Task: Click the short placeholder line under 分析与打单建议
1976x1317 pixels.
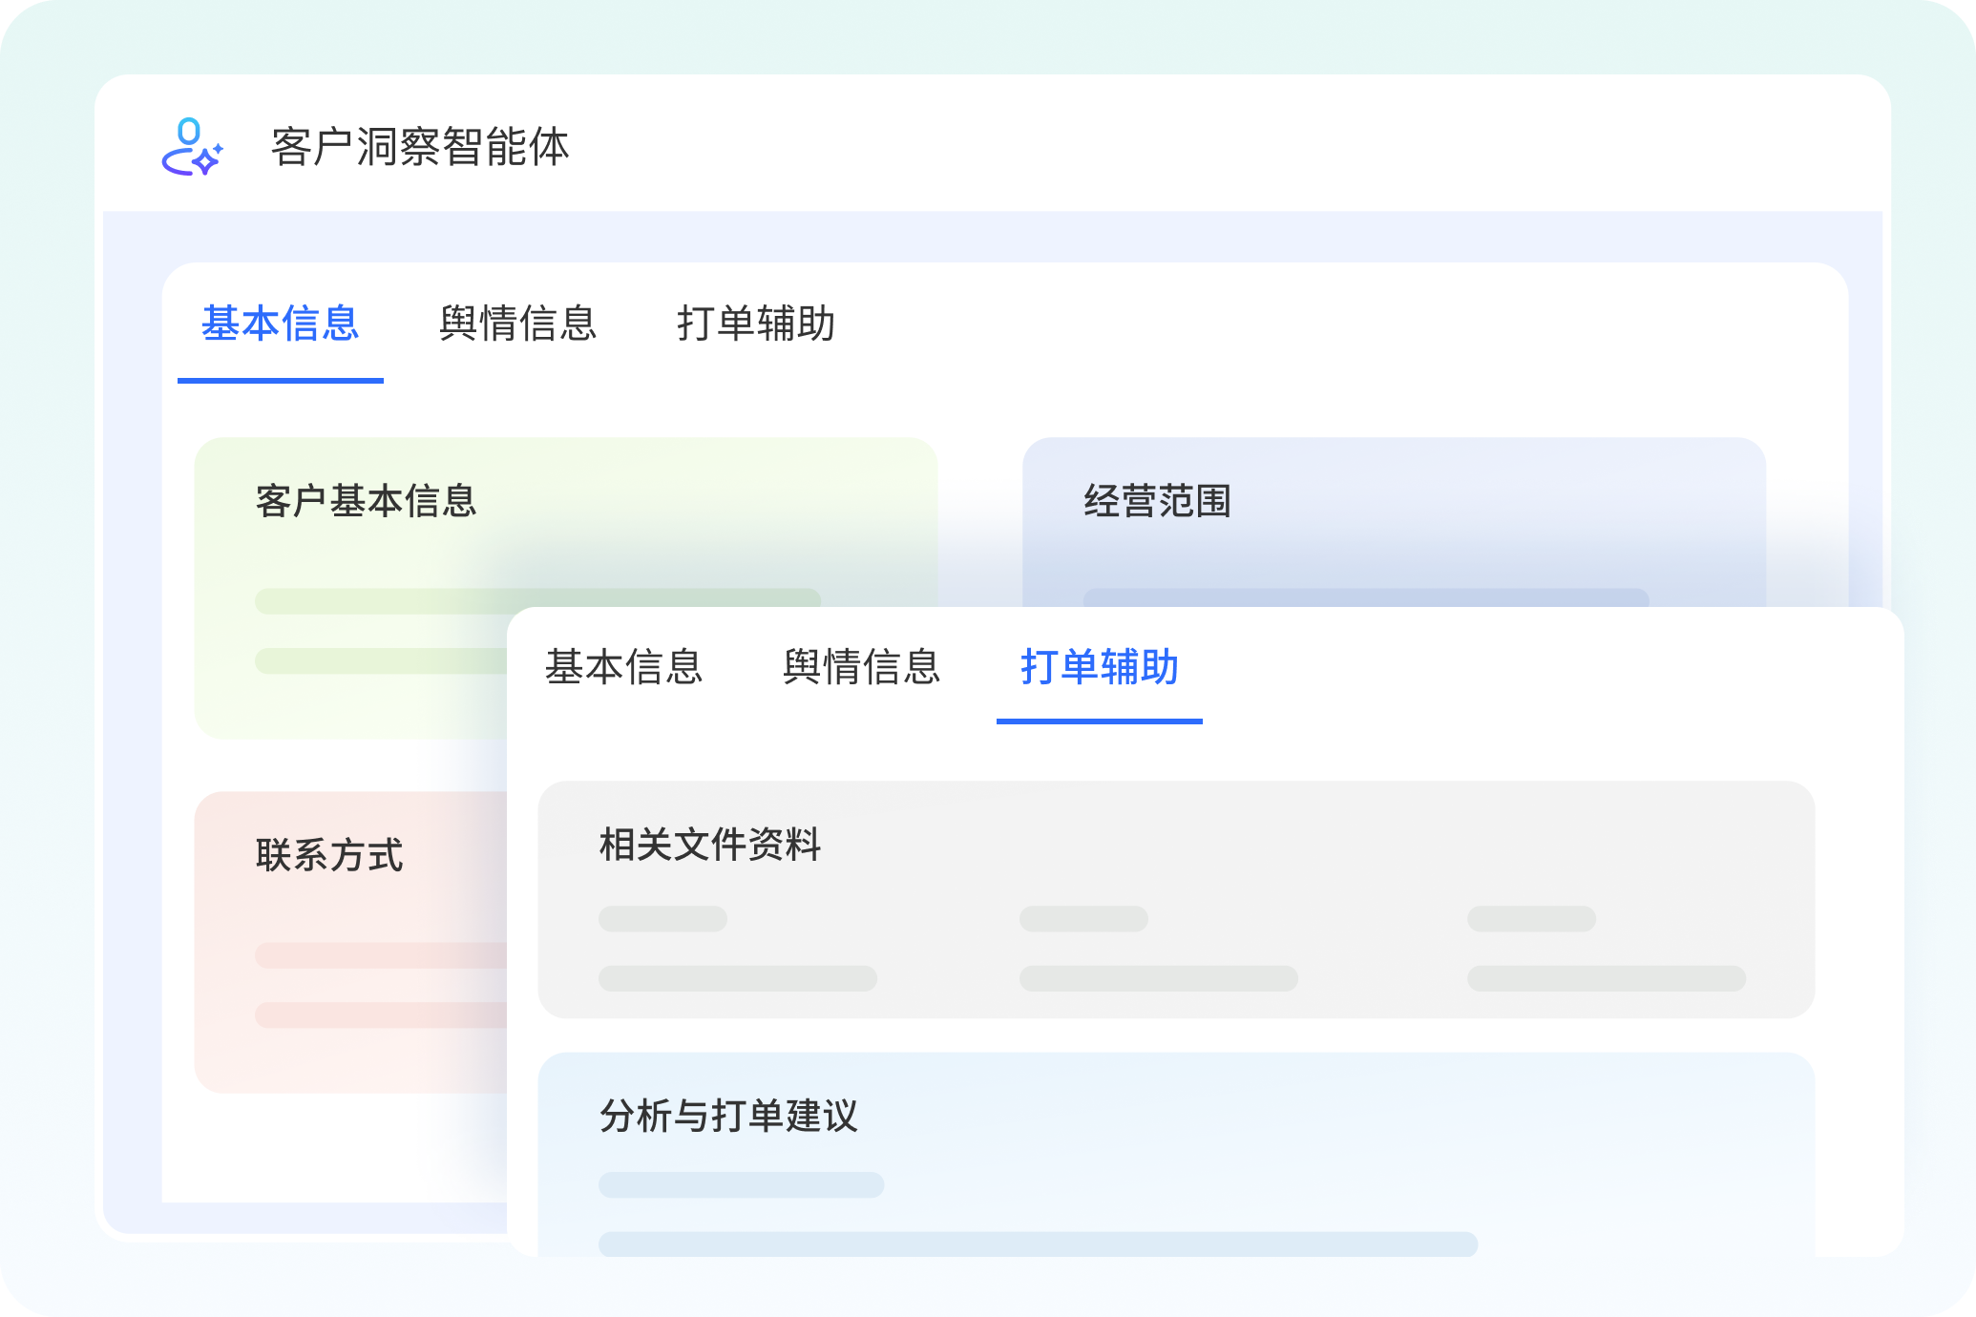Action: click(741, 1185)
